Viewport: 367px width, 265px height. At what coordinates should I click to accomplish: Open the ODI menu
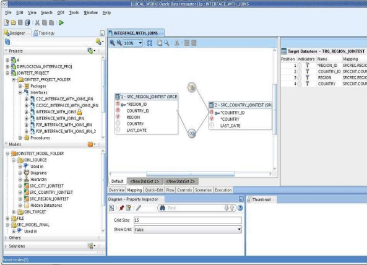pyautogui.click(x=61, y=12)
